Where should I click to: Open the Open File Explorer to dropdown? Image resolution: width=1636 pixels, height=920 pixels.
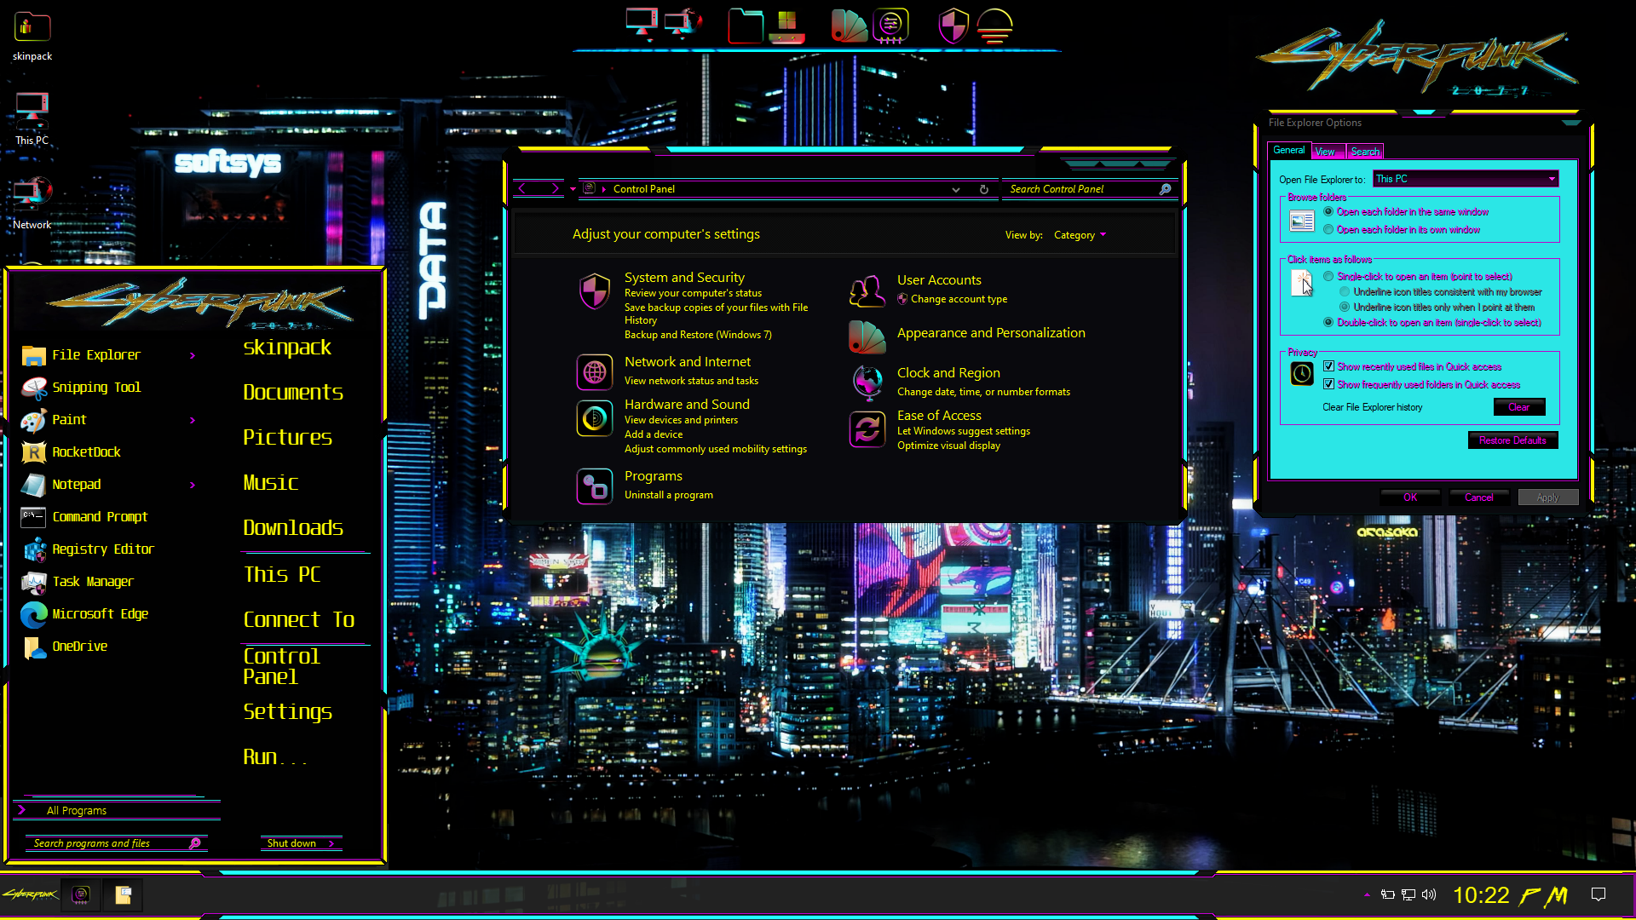pyautogui.click(x=1551, y=179)
